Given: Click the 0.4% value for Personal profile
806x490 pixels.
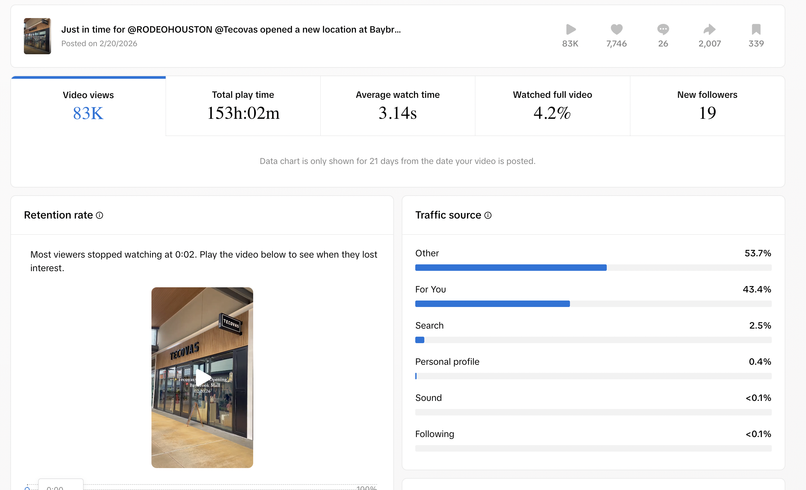Looking at the screenshot, I should point(760,362).
